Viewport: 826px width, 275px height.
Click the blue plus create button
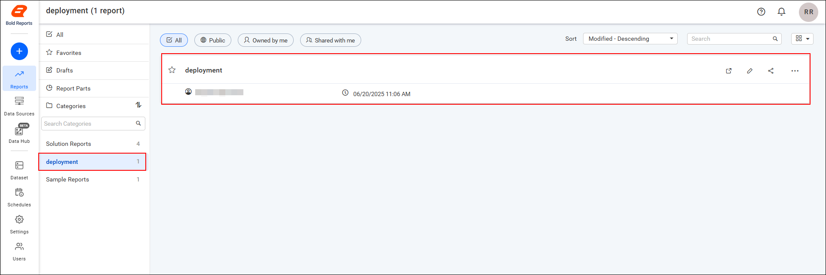click(x=19, y=51)
